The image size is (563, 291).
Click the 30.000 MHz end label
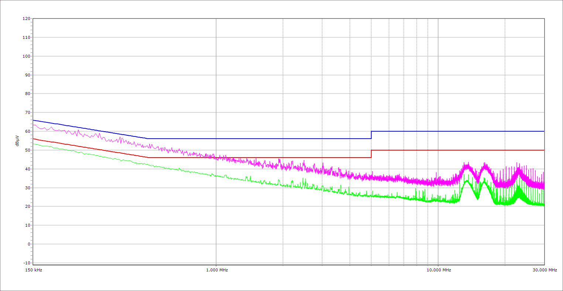[x=544, y=270]
